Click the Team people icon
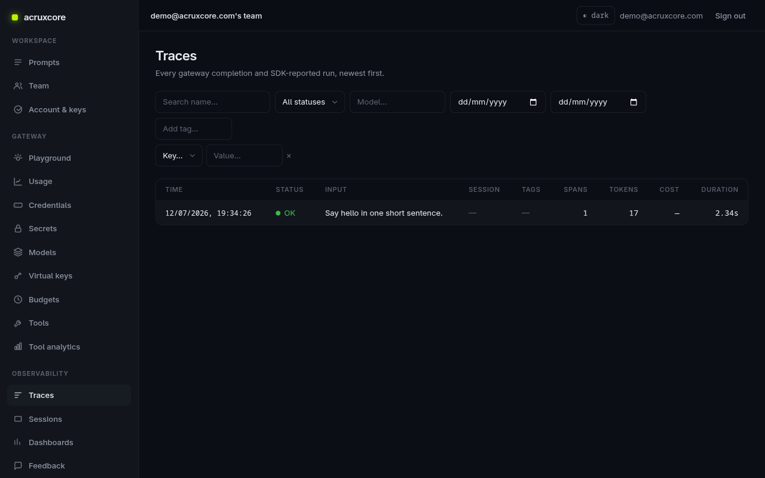 click(18, 86)
